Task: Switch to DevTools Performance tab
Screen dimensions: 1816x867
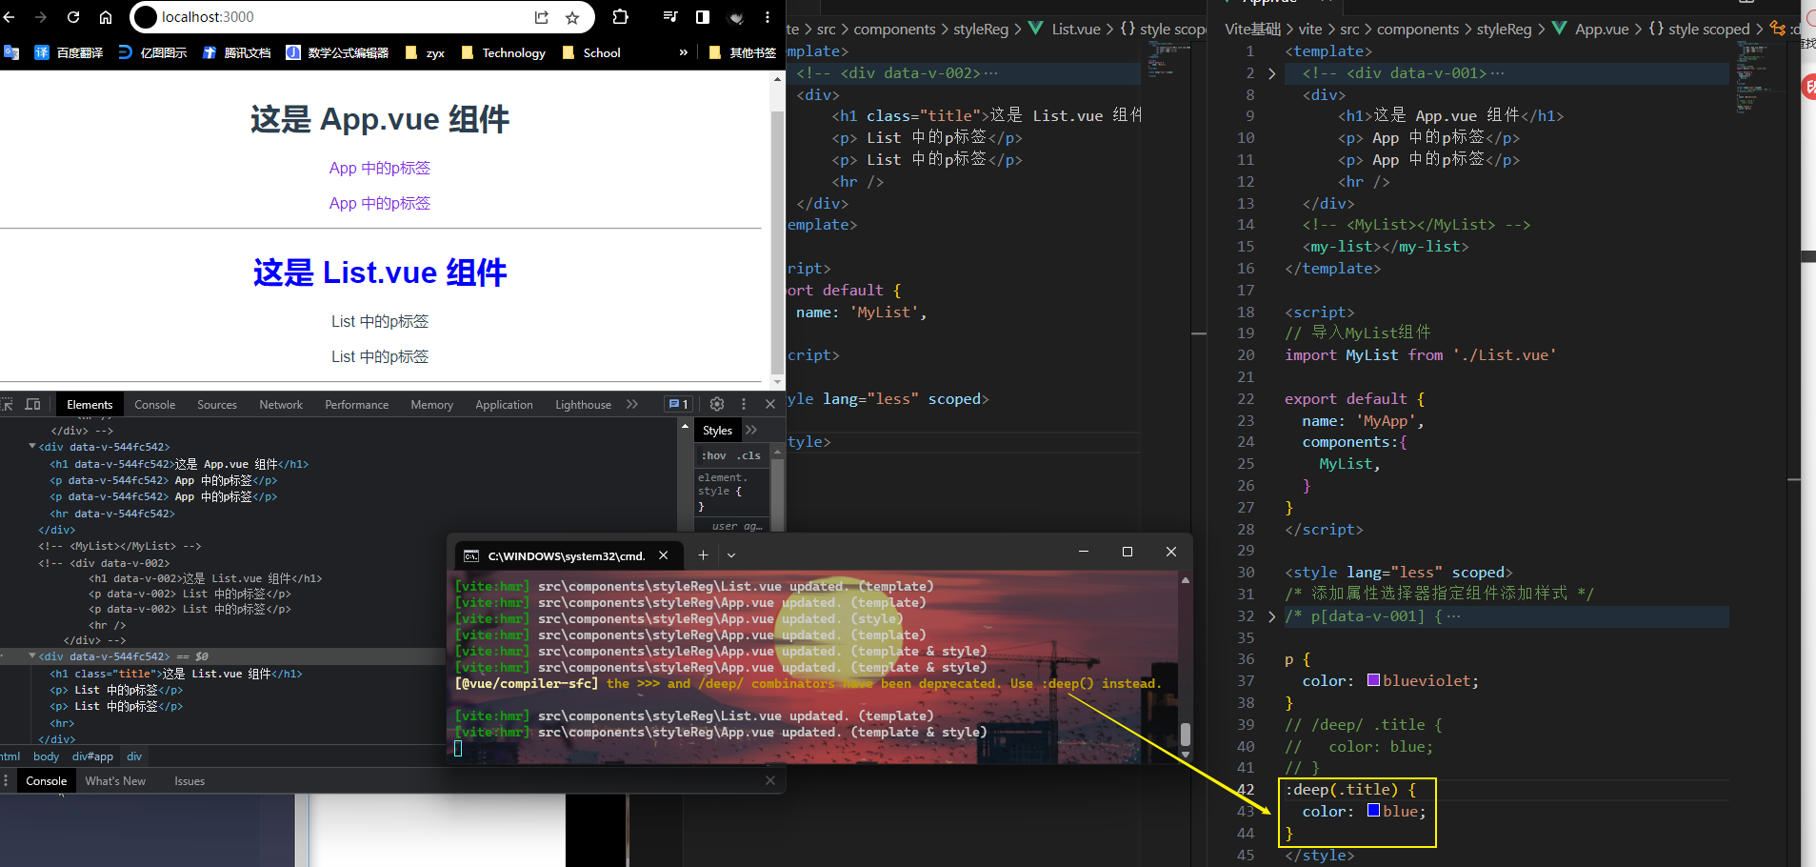Action: (357, 405)
